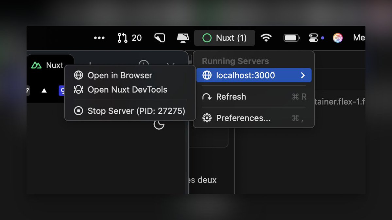Click the DevTools icon beside Open Nuxt DevTools
Viewport: 392px width, 220px height.
(78, 89)
